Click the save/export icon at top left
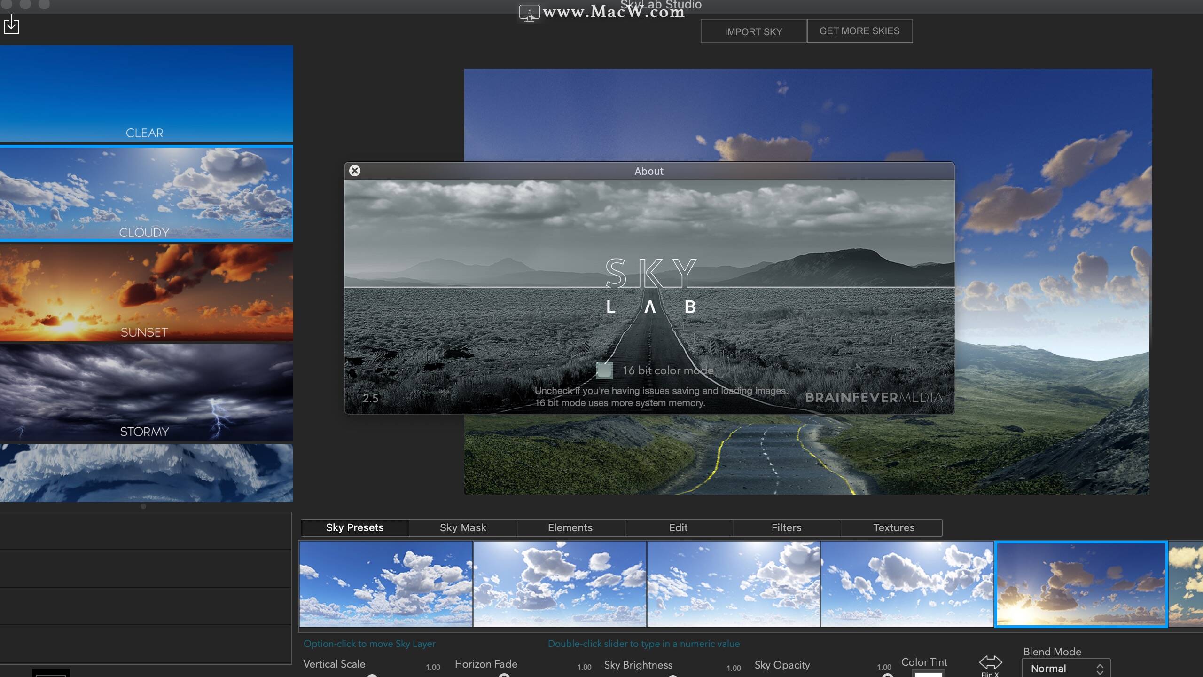 pyautogui.click(x=11, y=25)
